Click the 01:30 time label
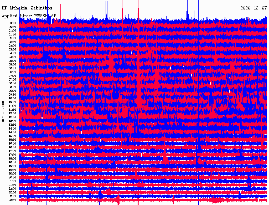The image size is (269, 205). pos(12,34)
